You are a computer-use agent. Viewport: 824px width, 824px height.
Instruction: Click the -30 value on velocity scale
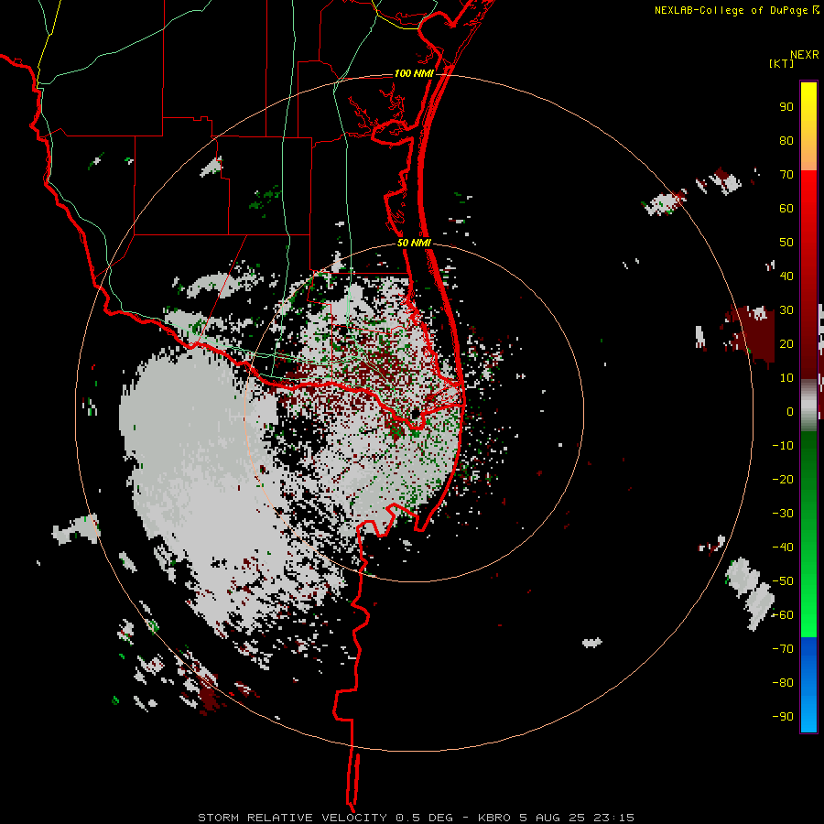(x=783, y=513)
